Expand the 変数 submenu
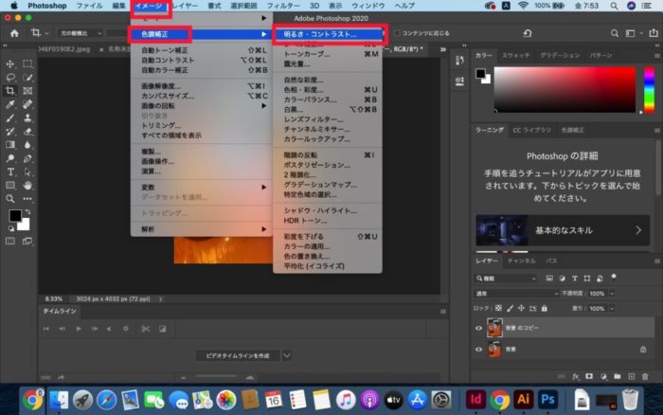The height and width of the screenshot is (415, 663). (x=202, y=187)
